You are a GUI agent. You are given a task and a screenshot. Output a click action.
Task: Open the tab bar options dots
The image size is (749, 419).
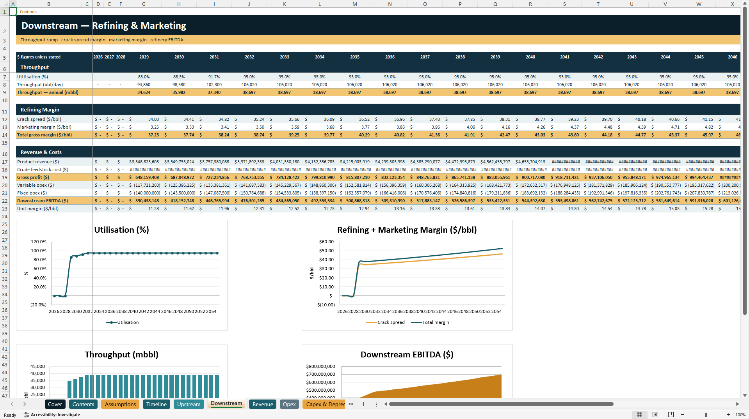click(x=376, y=404)
